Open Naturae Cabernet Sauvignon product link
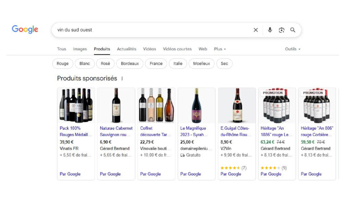This screenshot has width=351, height=197. pos(116,131)
